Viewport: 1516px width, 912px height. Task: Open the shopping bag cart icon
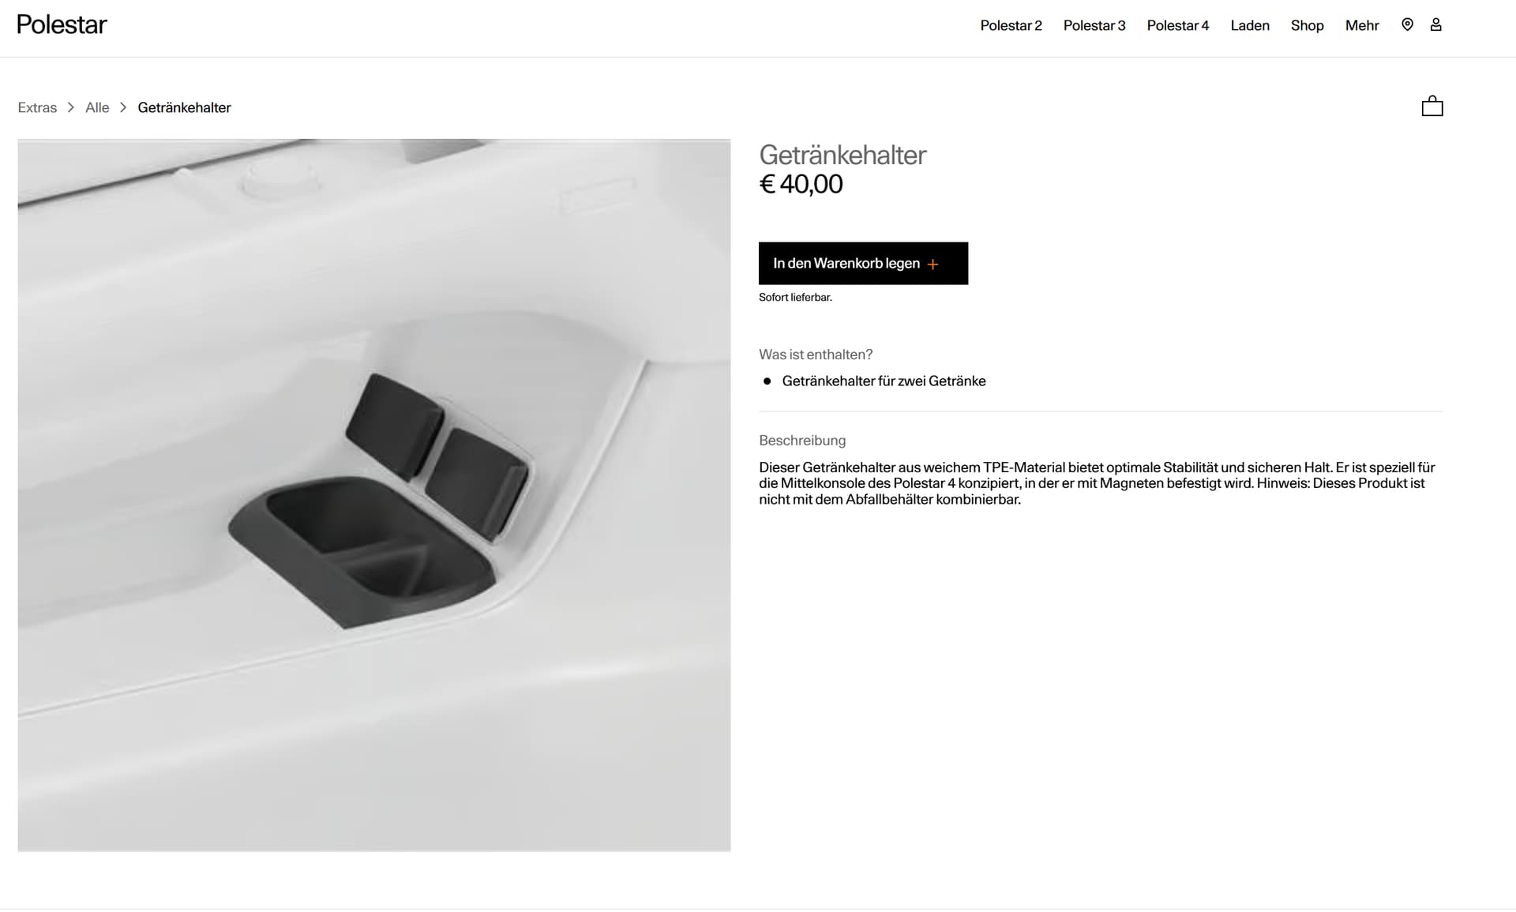click(1432, 107)
